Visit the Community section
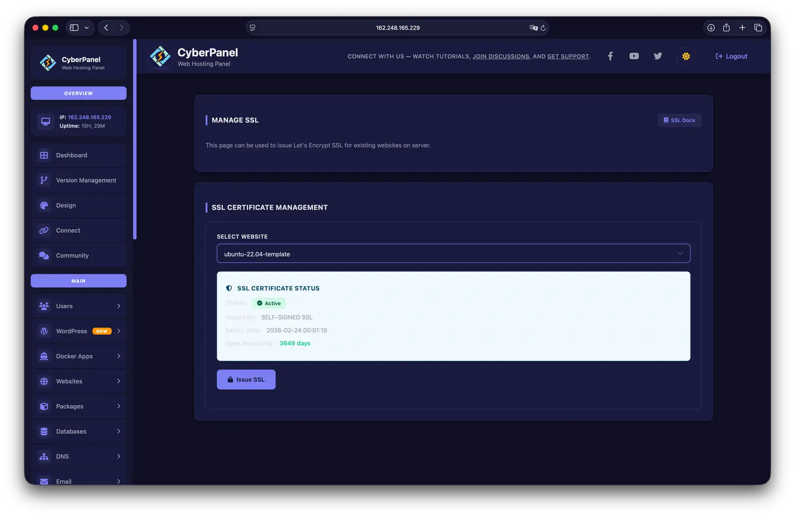This screenshot has height=517, width=795. [x=72, y=255]
